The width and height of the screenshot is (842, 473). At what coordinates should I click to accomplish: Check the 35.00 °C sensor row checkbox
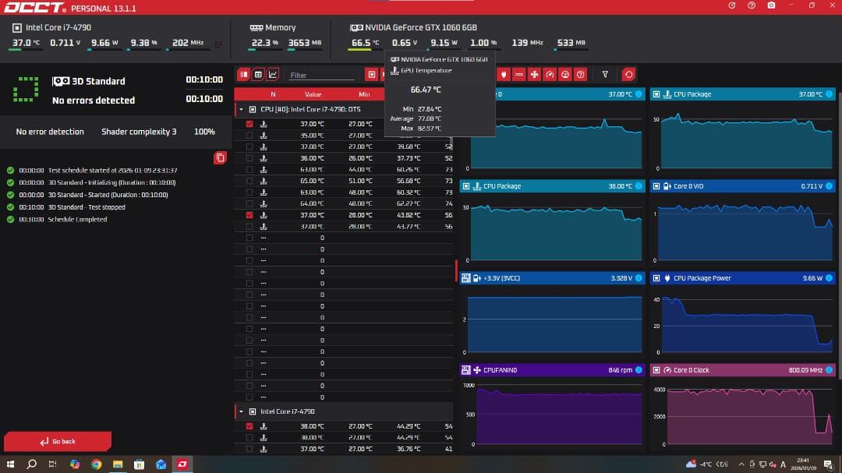[249, 136]
